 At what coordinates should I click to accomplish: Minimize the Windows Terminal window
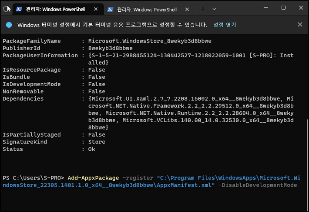coord(266,8)
